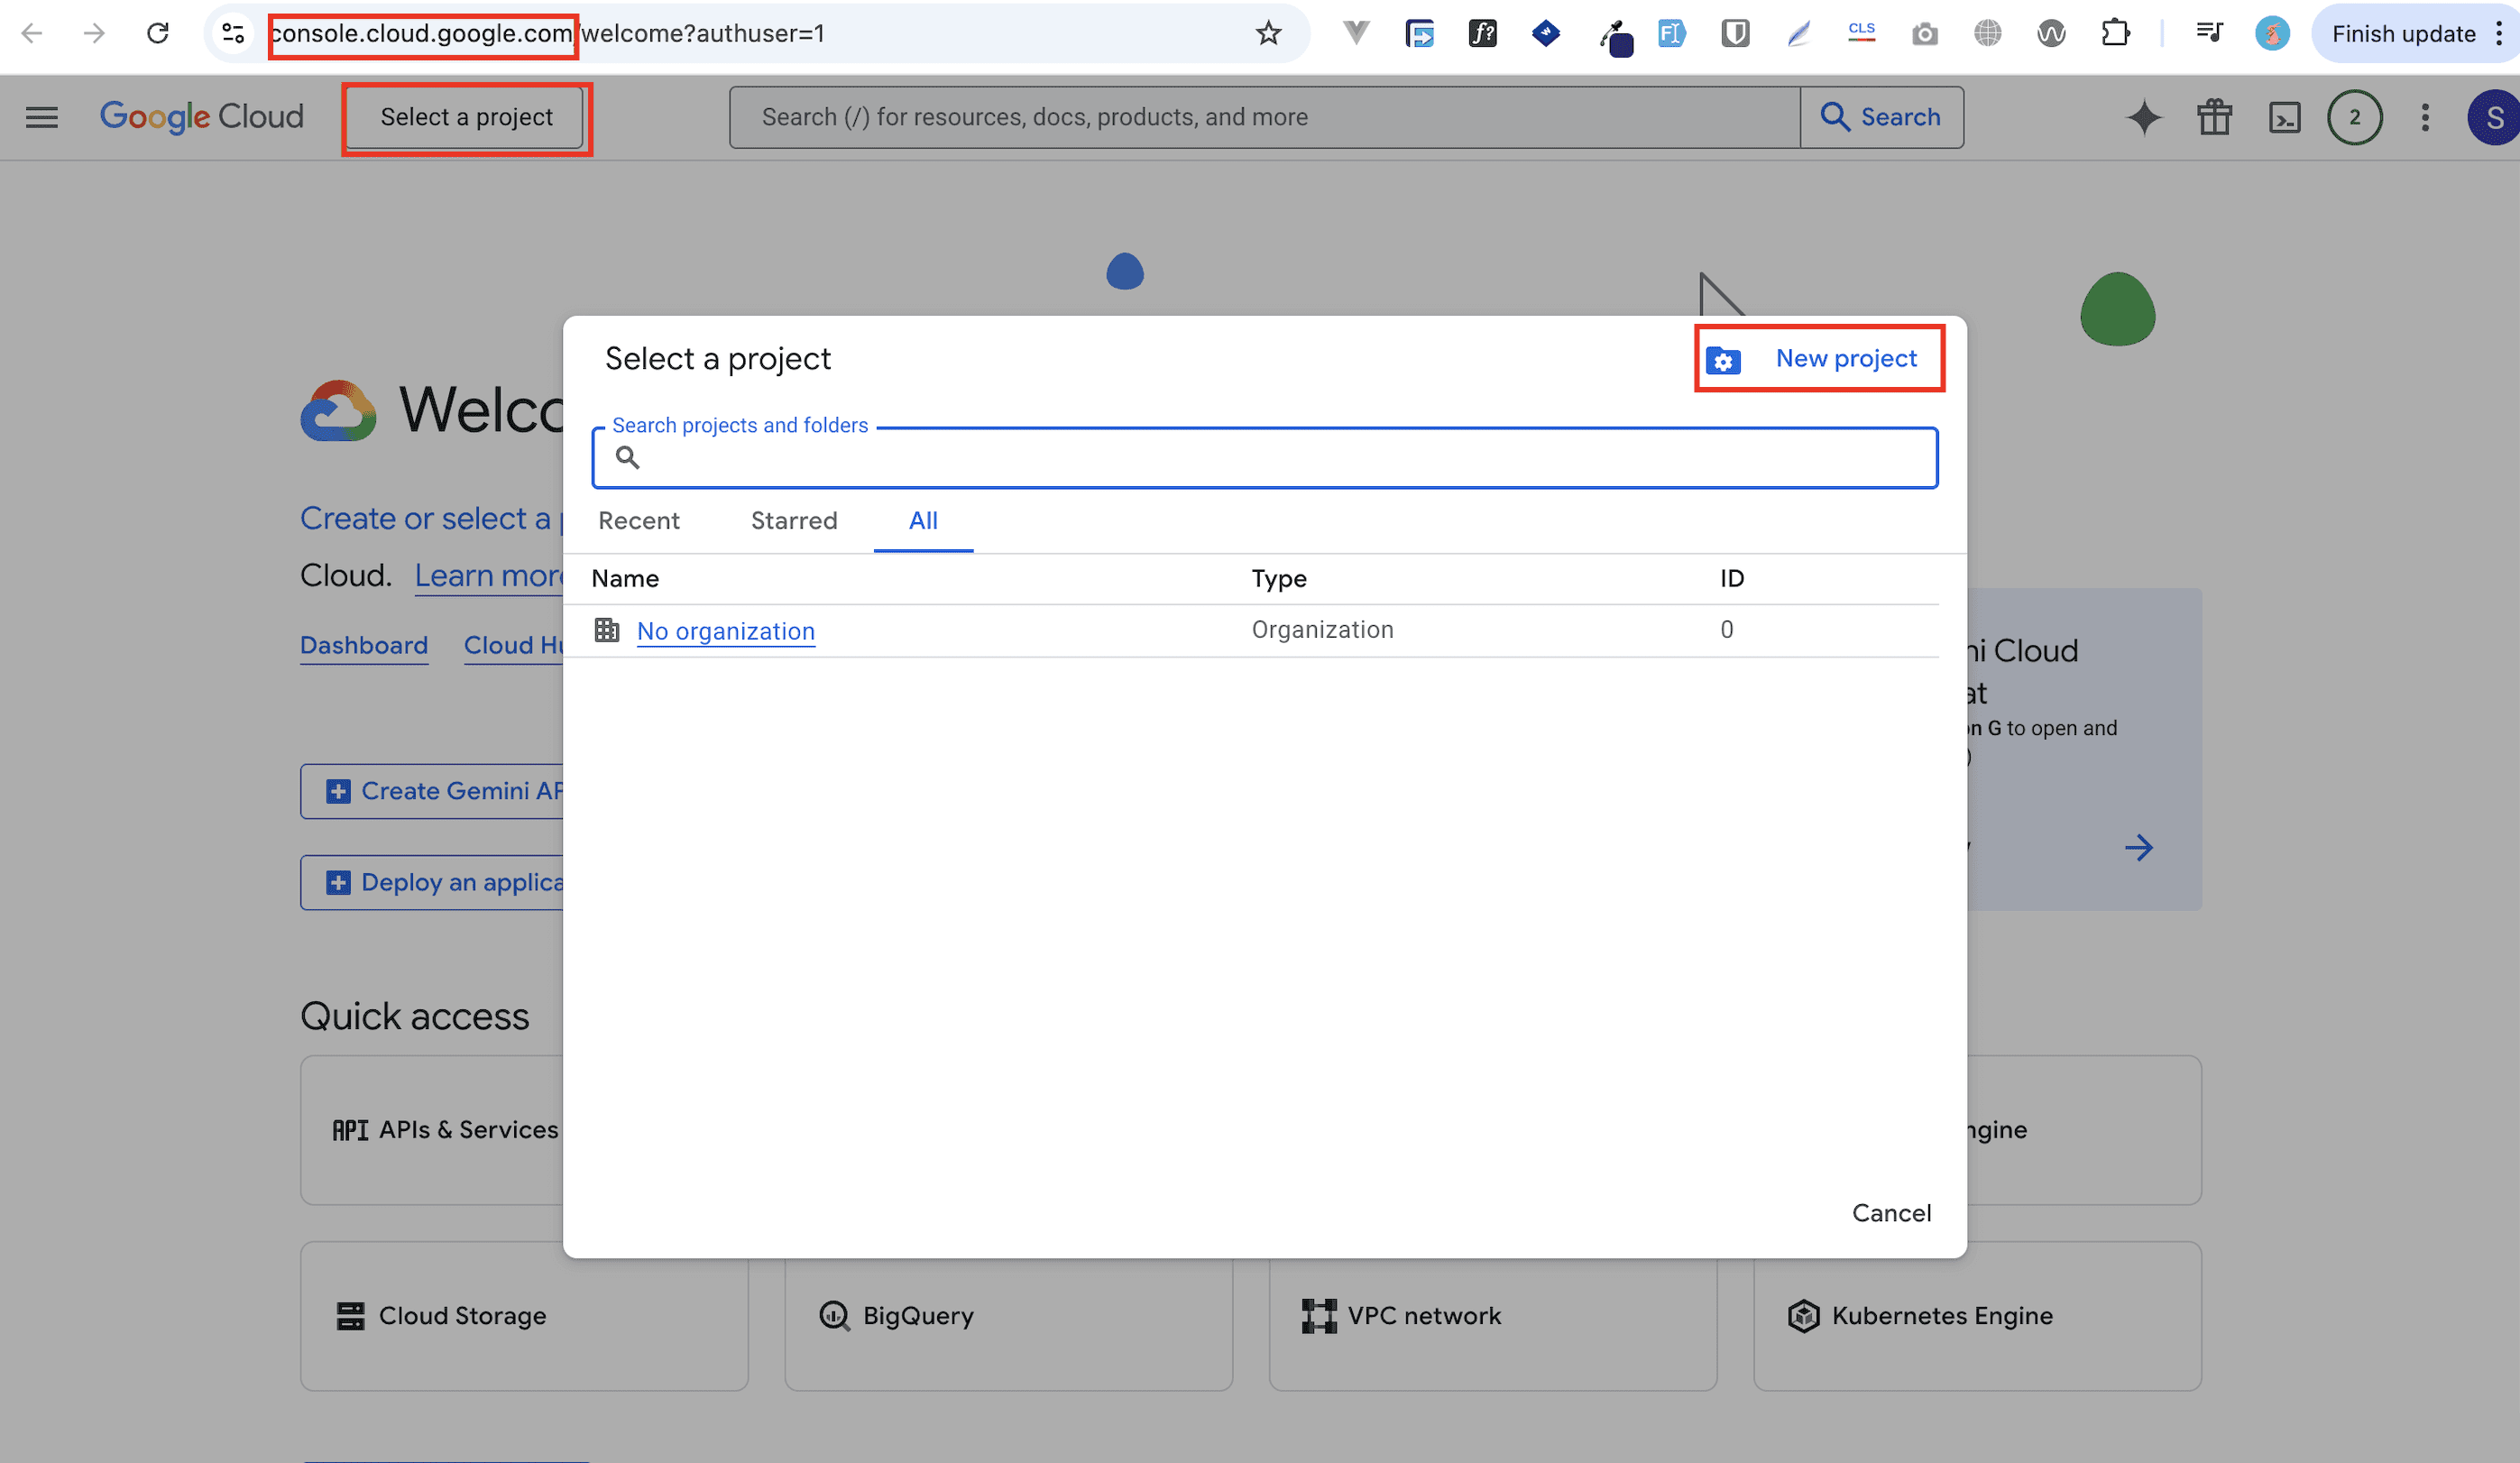Switch to the Starred tab

coord(794,521)
